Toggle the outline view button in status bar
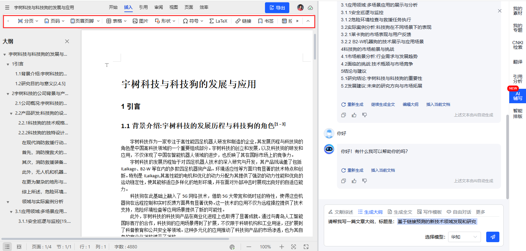 coord(7,247)
